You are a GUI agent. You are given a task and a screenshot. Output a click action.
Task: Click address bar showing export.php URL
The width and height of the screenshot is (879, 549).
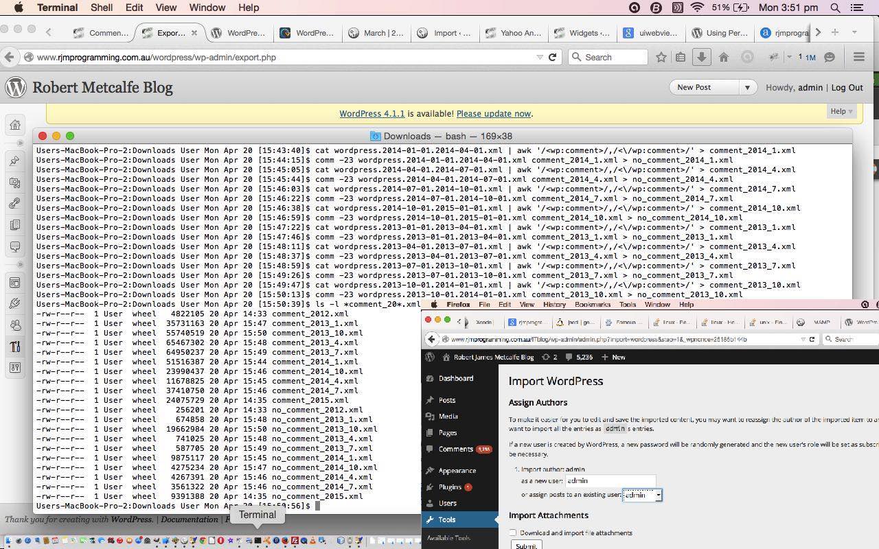[282, 57]
